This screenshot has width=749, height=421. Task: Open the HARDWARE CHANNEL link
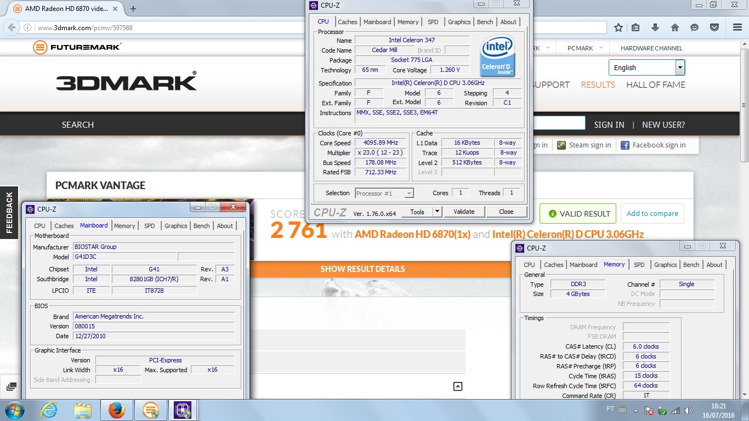point(651,48)
